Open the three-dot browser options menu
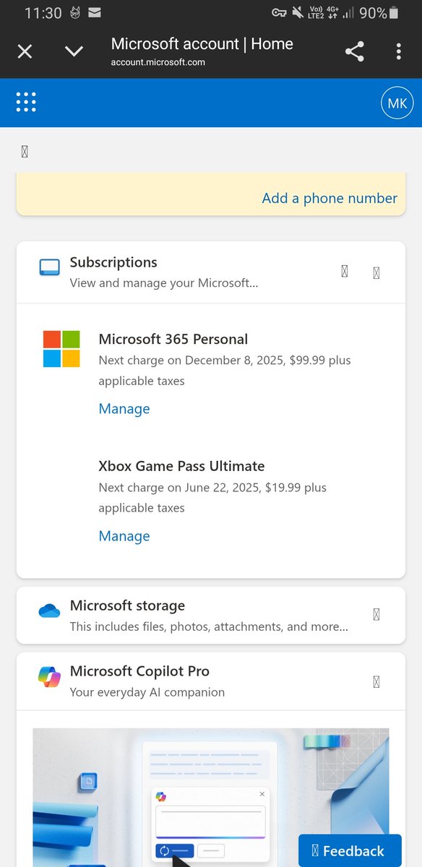422x867 pixels. click(x=399, y=51)
